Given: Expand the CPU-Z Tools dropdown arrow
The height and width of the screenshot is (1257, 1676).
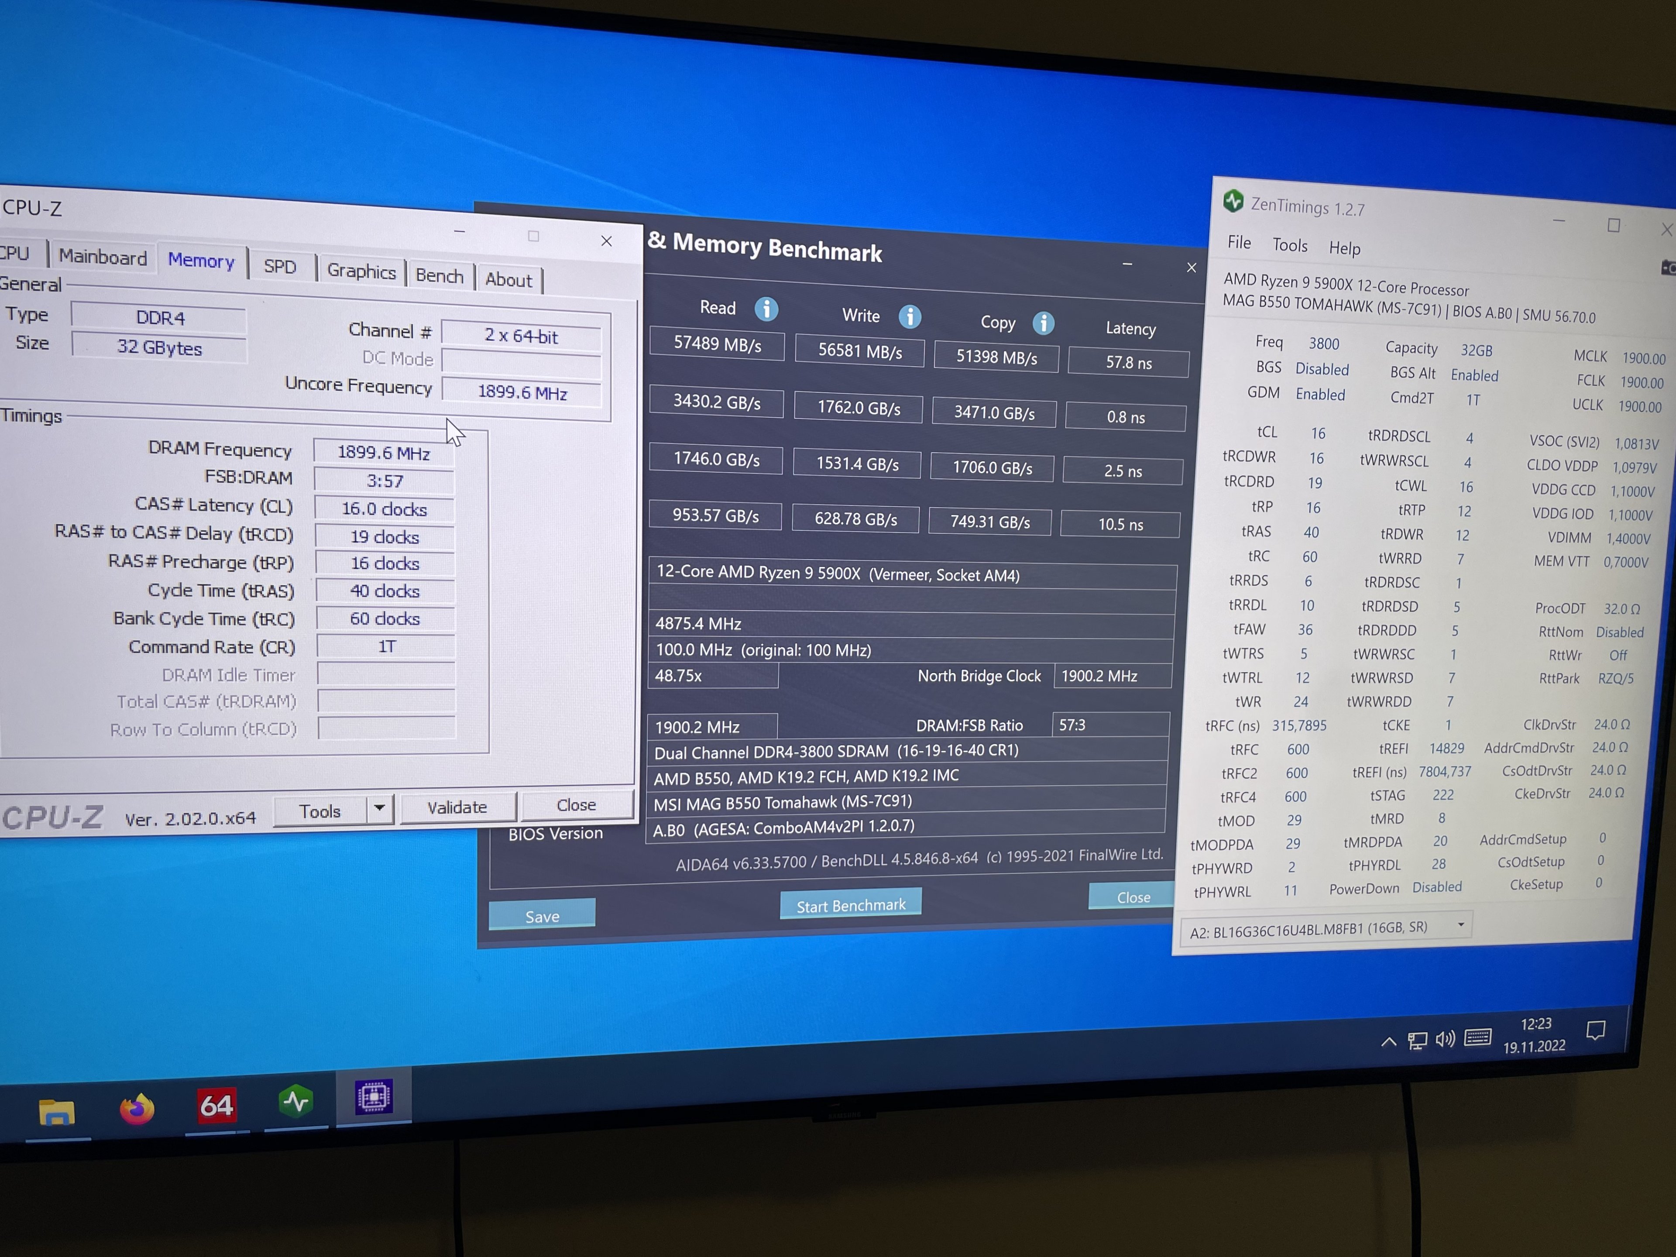Looking at the screenshot, I should (380, 808).
